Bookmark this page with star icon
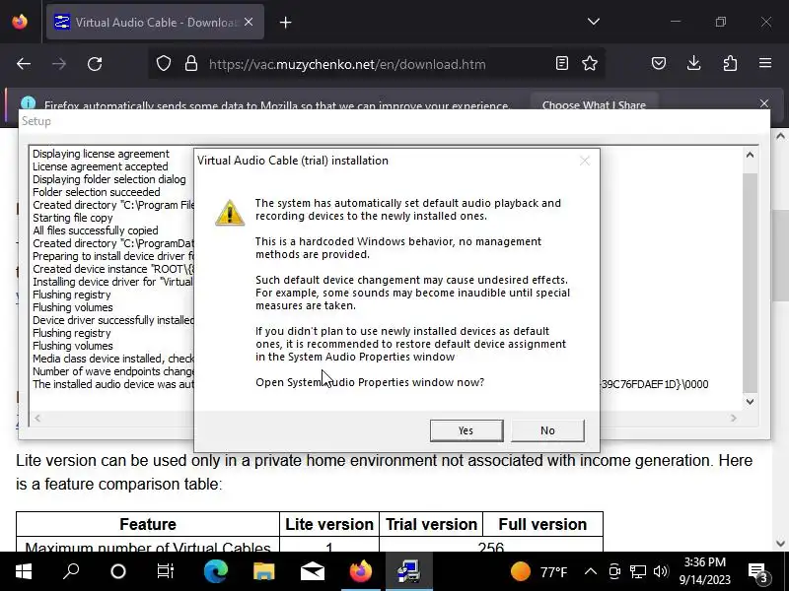The width and height of the screenshot is (789, 591). pyautogui.click(x=590, y=63)
